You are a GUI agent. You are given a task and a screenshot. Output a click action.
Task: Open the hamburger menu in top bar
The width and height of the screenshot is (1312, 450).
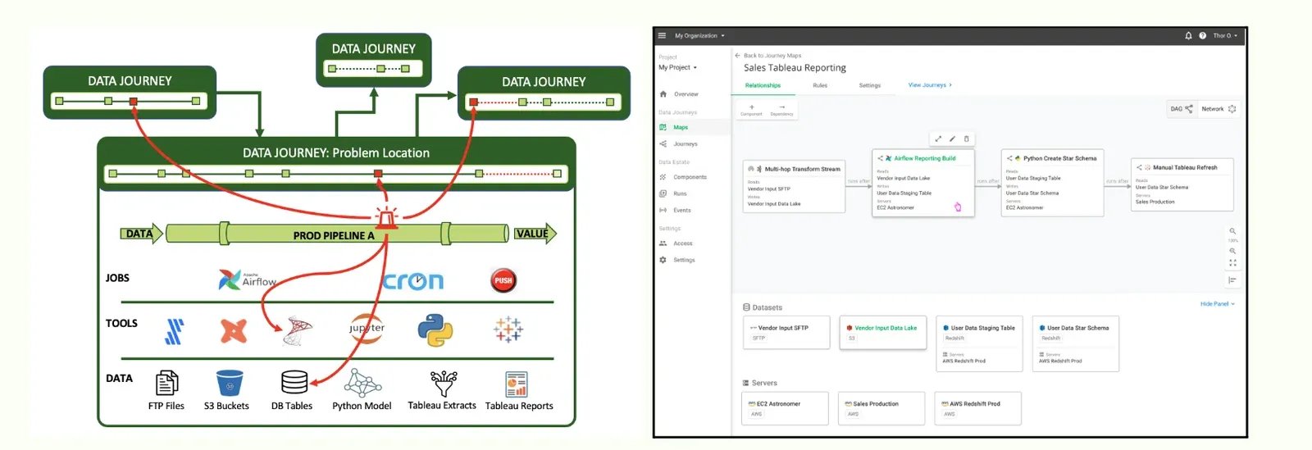[662, 35]
